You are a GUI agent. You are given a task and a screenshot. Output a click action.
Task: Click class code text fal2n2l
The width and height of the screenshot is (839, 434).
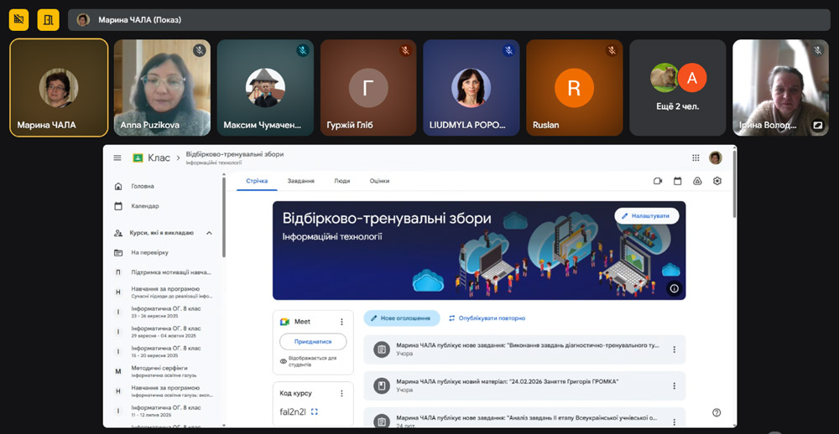pos(292,411)
